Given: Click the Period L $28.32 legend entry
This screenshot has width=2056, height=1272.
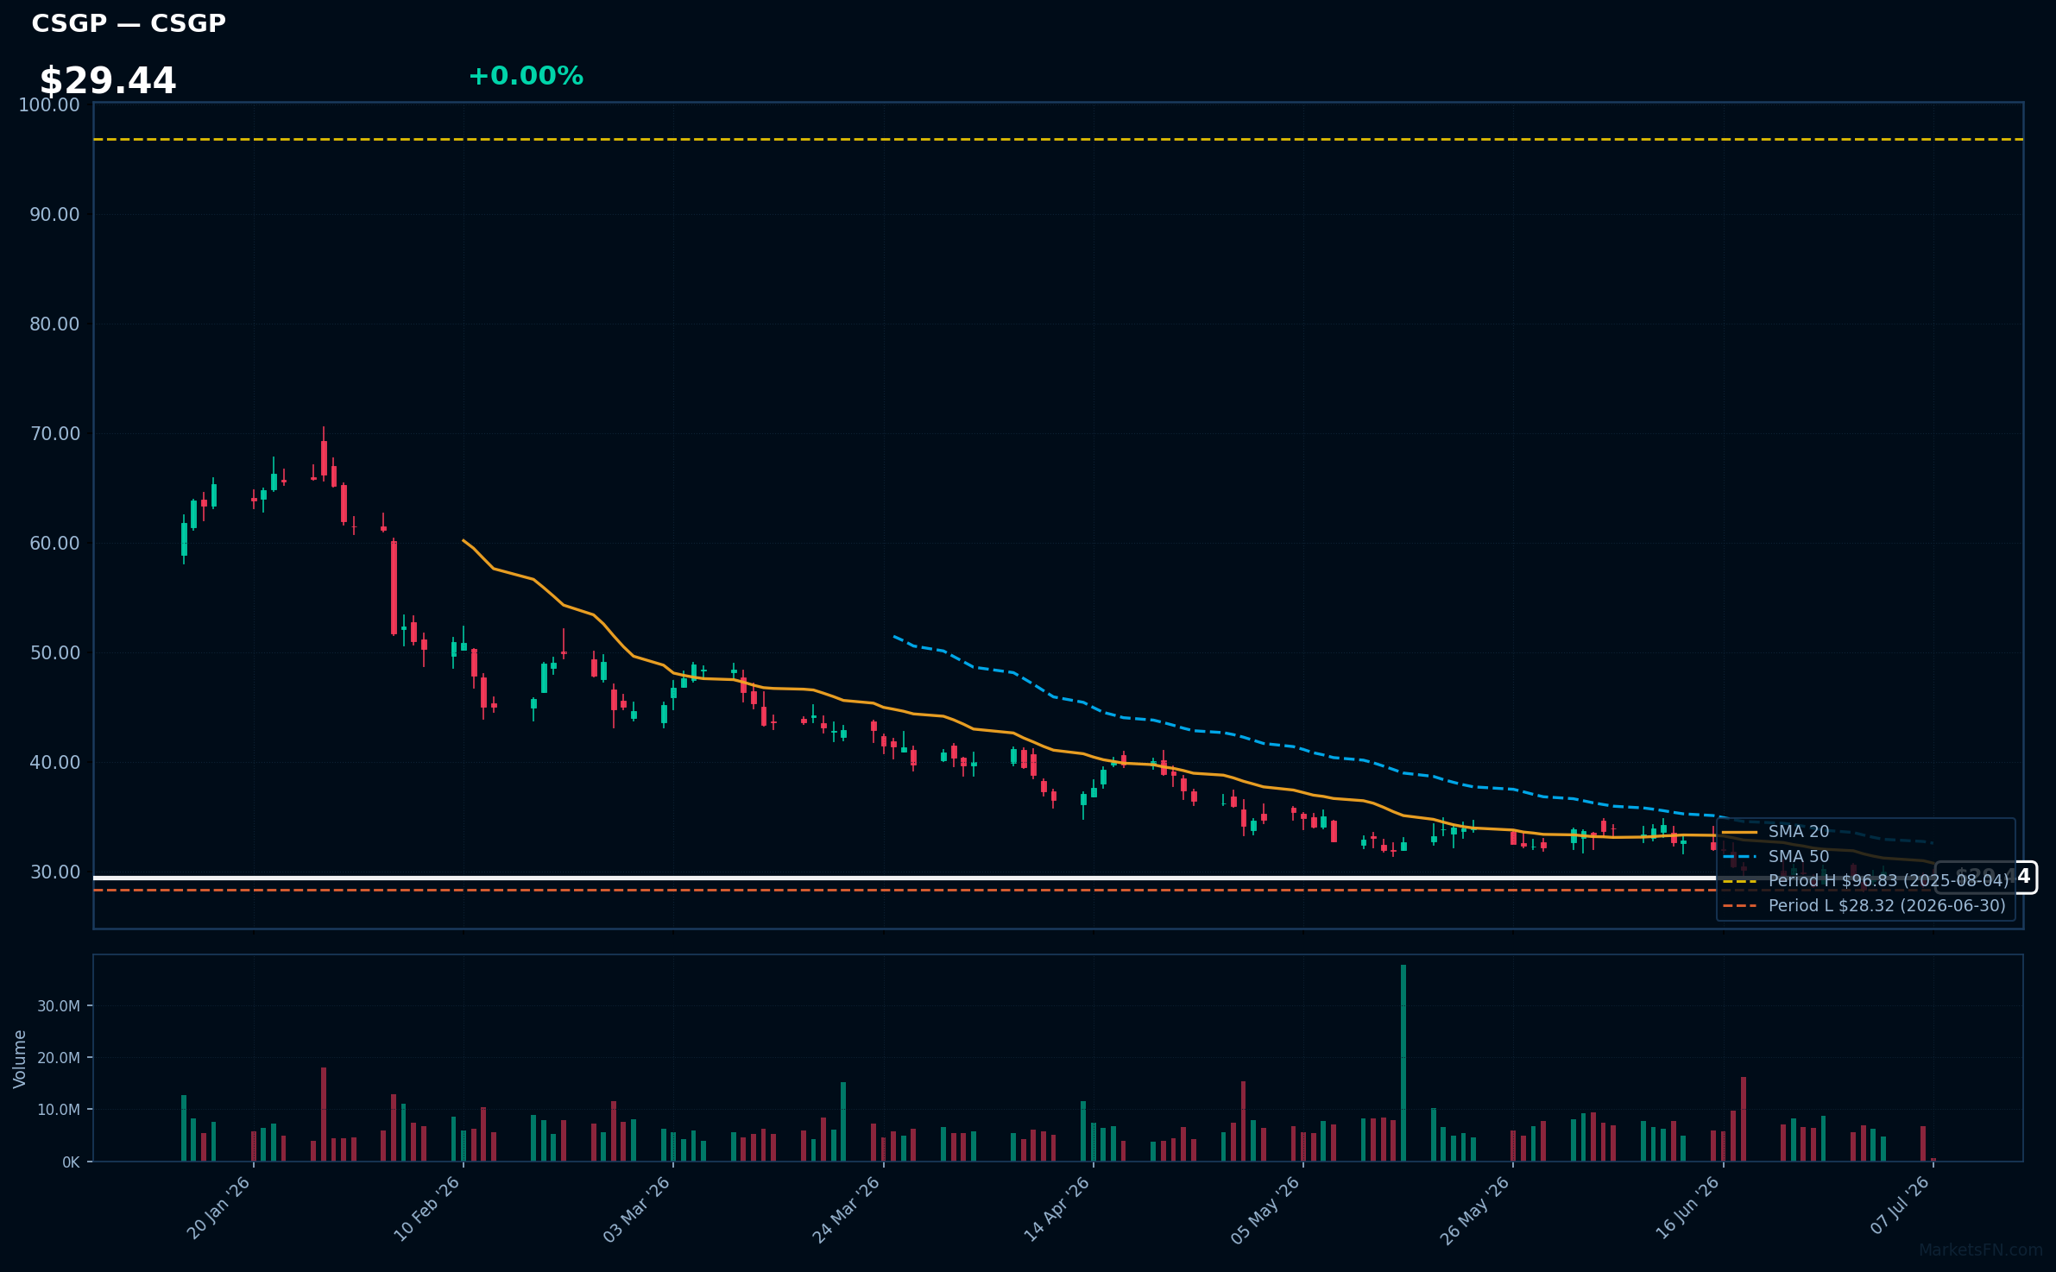Looking at the screenshot, I should [1864, 906].
